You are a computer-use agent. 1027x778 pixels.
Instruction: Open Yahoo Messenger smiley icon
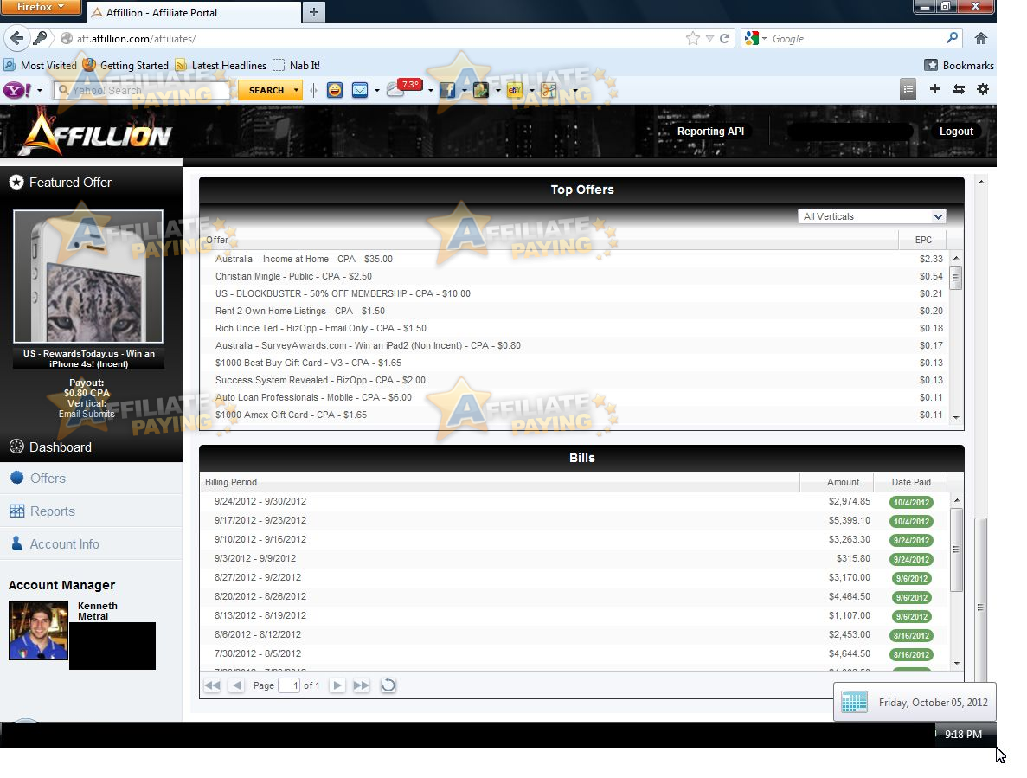[335, 90]
